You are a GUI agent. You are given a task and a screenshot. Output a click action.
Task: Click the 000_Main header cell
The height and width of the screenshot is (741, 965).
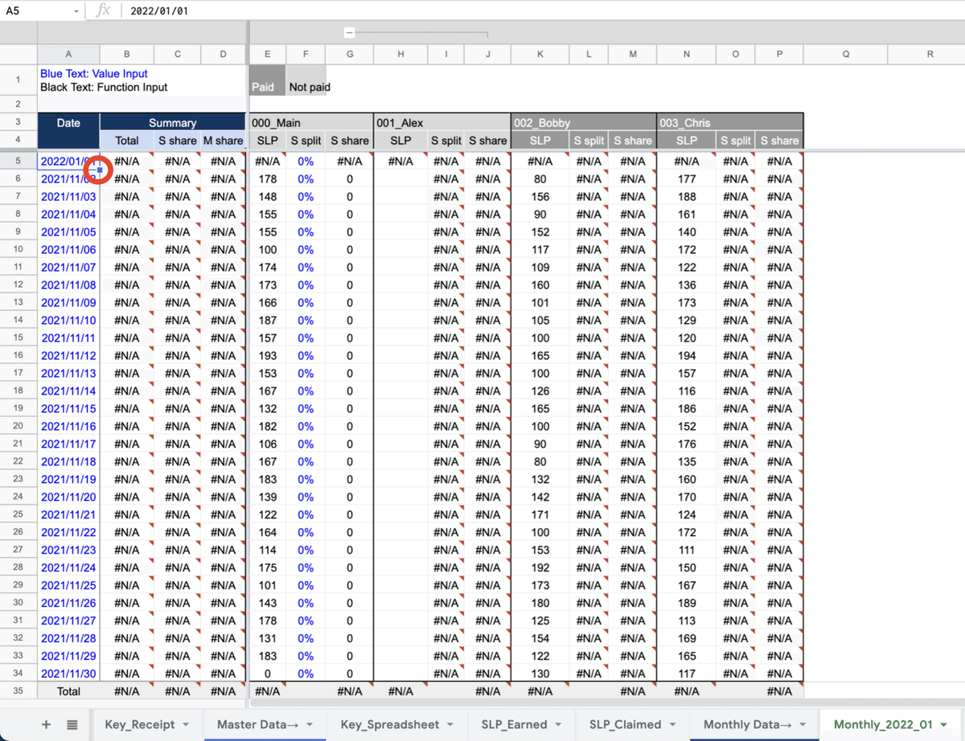coord(311,123)
